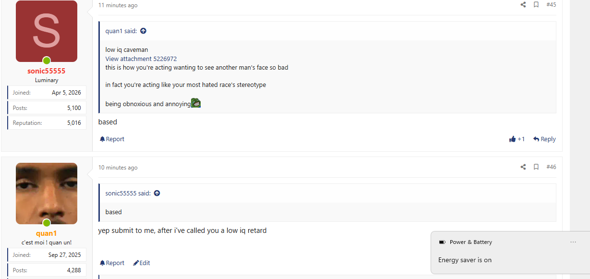Image resolution: width=590 pixels, height=279 pixels.
Task: Click sonic55555's red S avatar
Action: [47, 31]
